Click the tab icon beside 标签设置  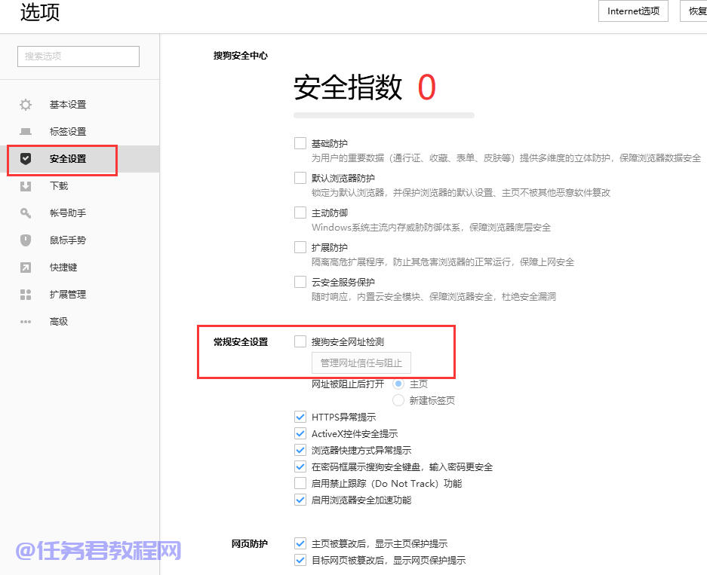[26, 131]
